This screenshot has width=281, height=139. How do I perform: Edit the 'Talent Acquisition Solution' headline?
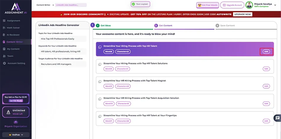click(266, 104)
